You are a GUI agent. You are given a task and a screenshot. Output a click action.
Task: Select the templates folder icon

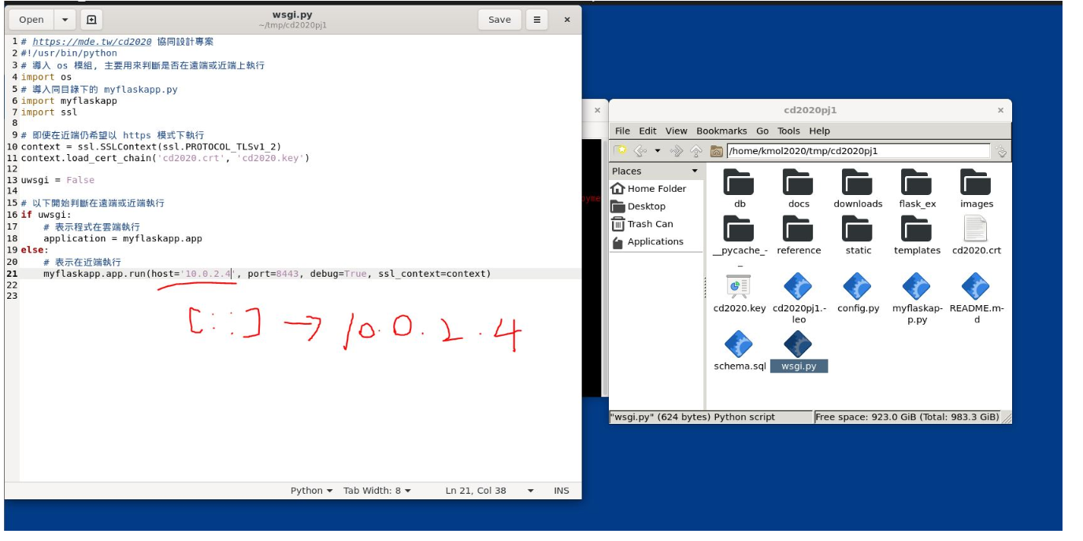[916, 229]
